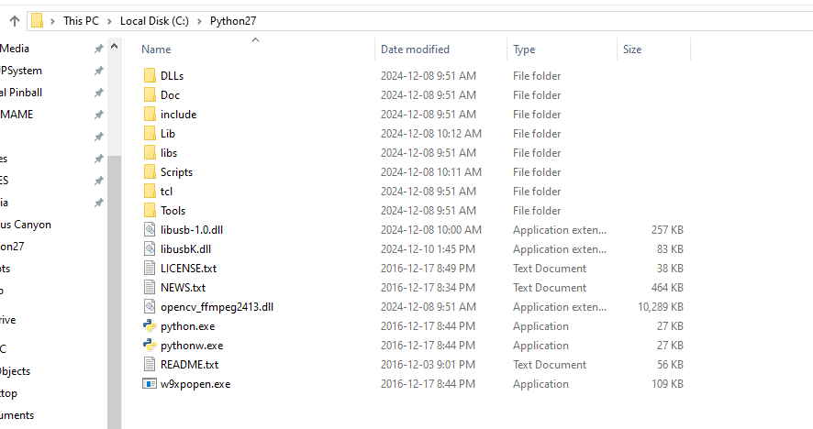Image resolution: width=813 pixels, height=429 pixels.
Task: Select the file name LICENSE.txt
Action: pyautogui.click(x=188, y=269)
